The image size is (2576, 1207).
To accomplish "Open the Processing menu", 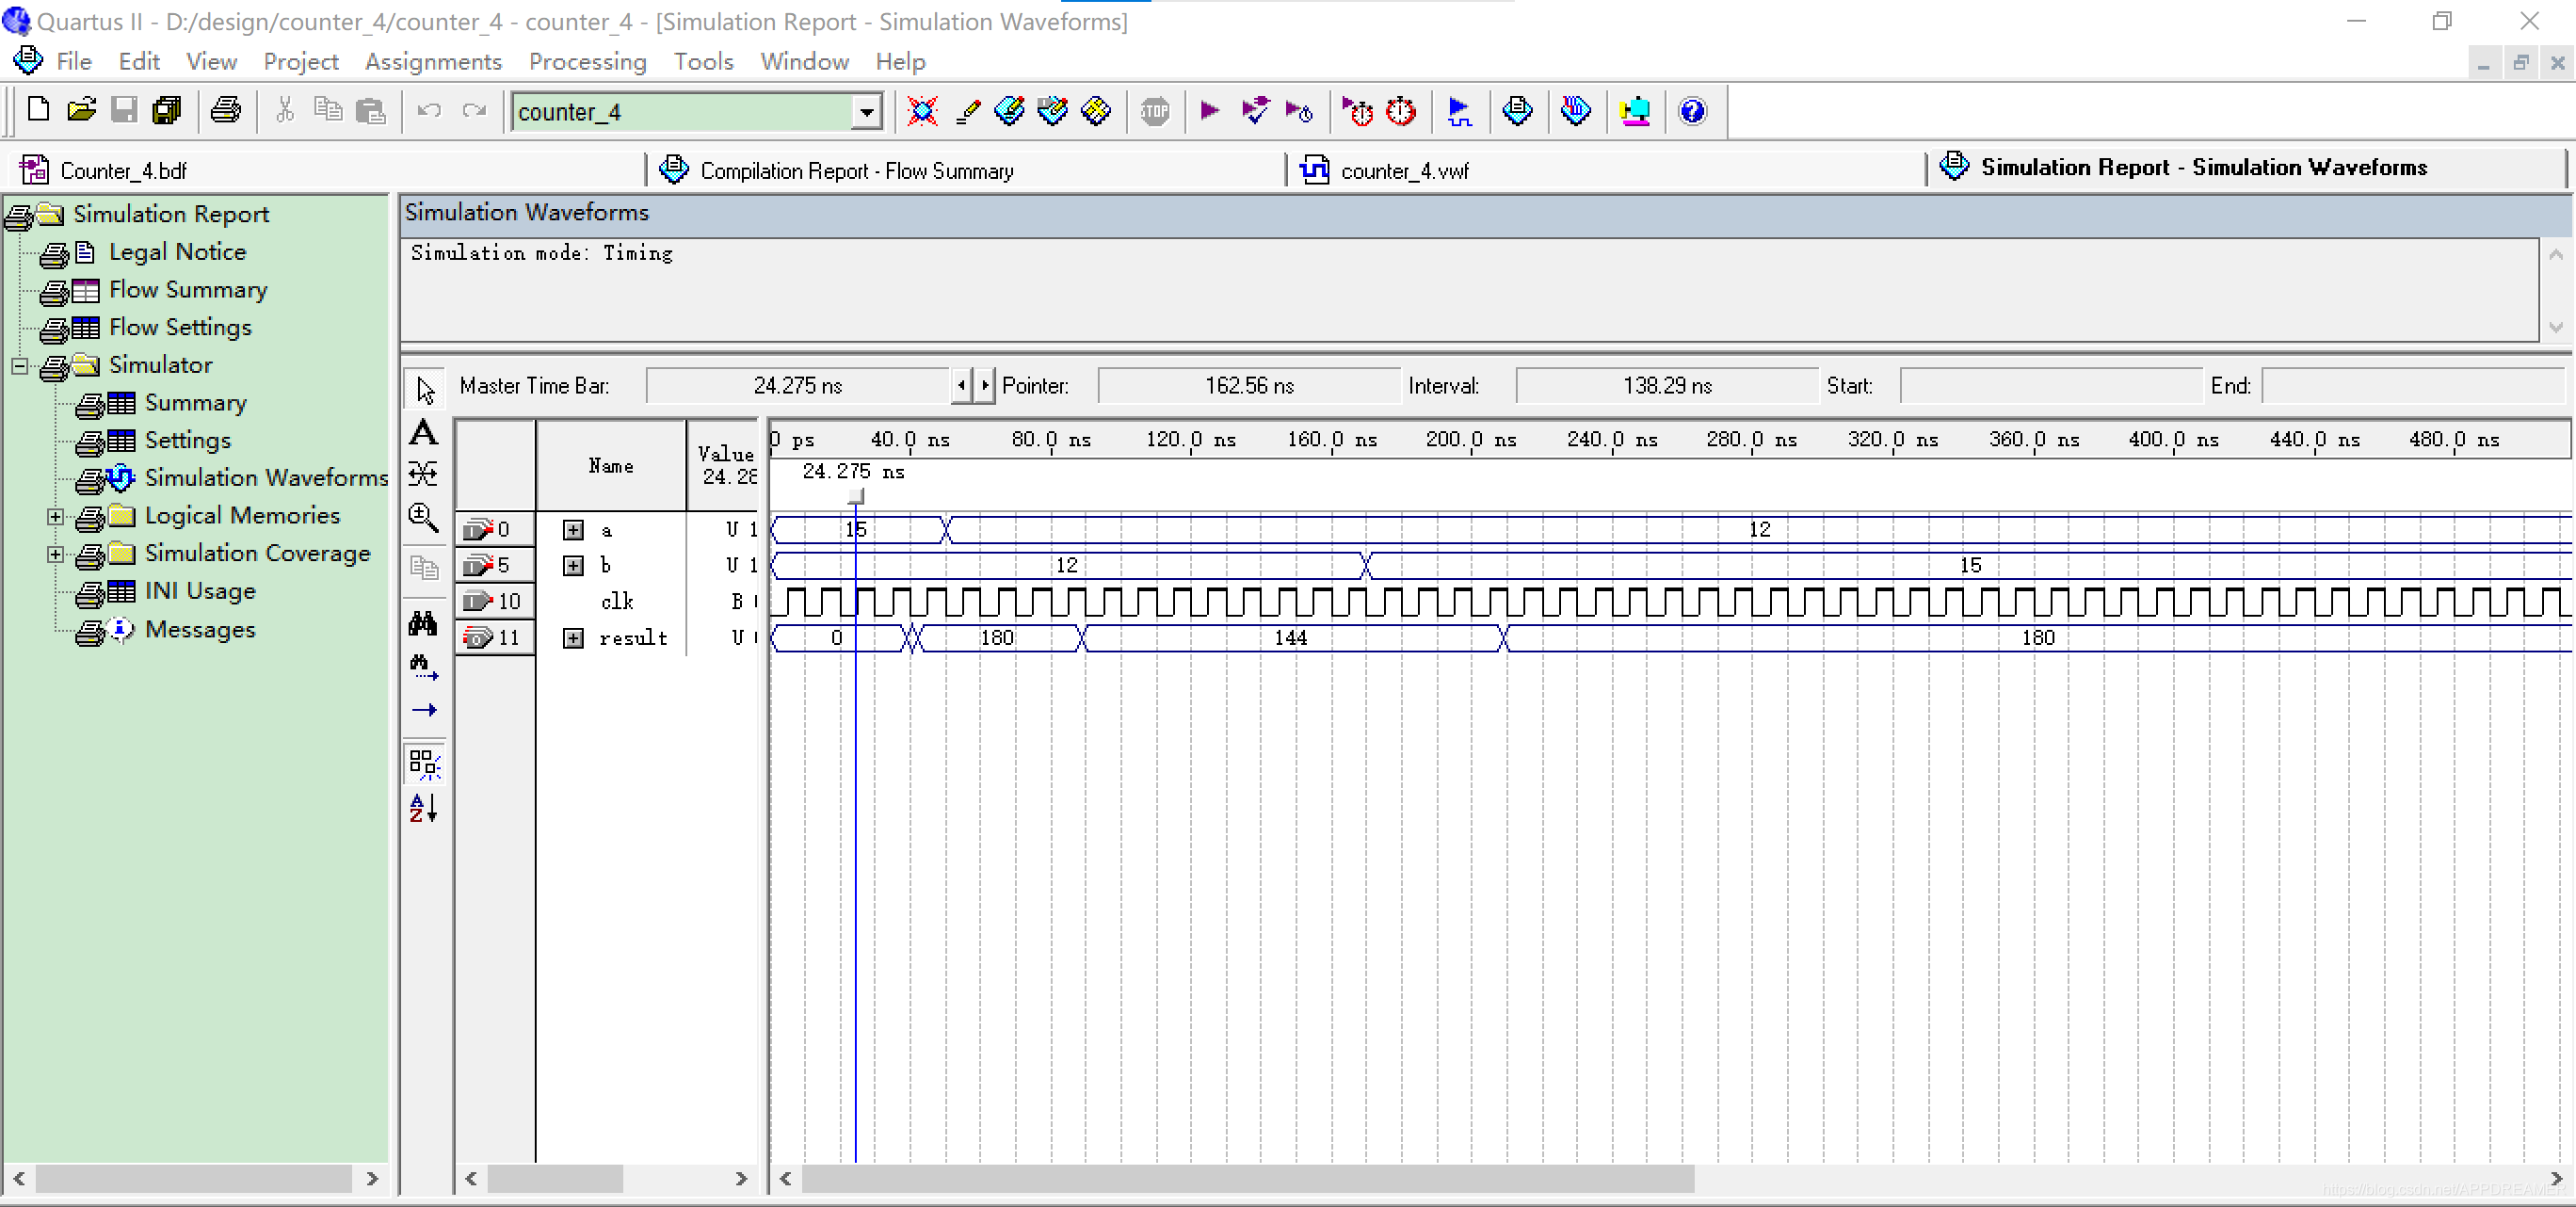I will pyautogui.click(x=587, y=62).
